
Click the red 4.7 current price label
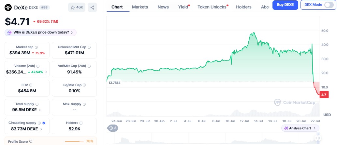324,94
